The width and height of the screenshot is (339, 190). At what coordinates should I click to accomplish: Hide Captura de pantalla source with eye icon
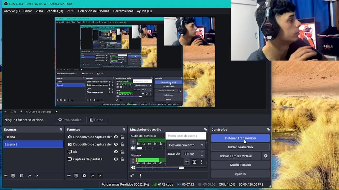(x=116, y=159)
